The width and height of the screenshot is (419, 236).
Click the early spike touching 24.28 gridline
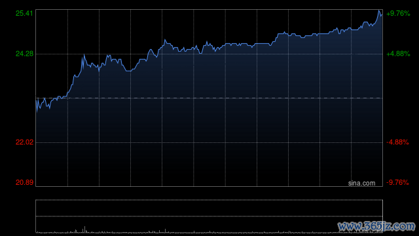84,55
